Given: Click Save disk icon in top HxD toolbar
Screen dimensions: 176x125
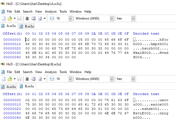Looking at the screenshot, I should (x=19, y=18).
